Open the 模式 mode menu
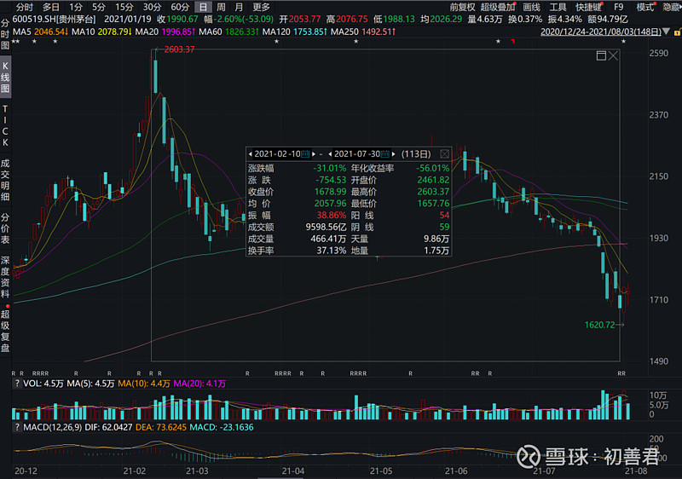This screenshot has height=479, width=682. click(645, 7)
